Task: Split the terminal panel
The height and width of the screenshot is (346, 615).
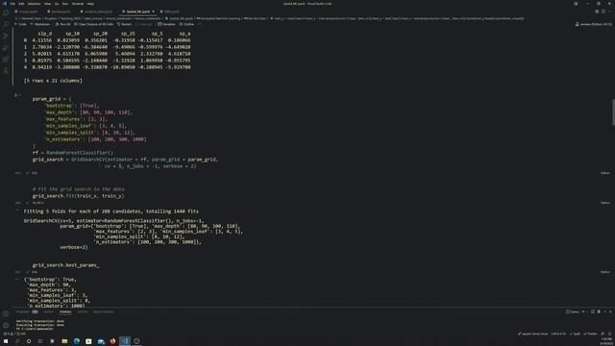Action: 593,311
